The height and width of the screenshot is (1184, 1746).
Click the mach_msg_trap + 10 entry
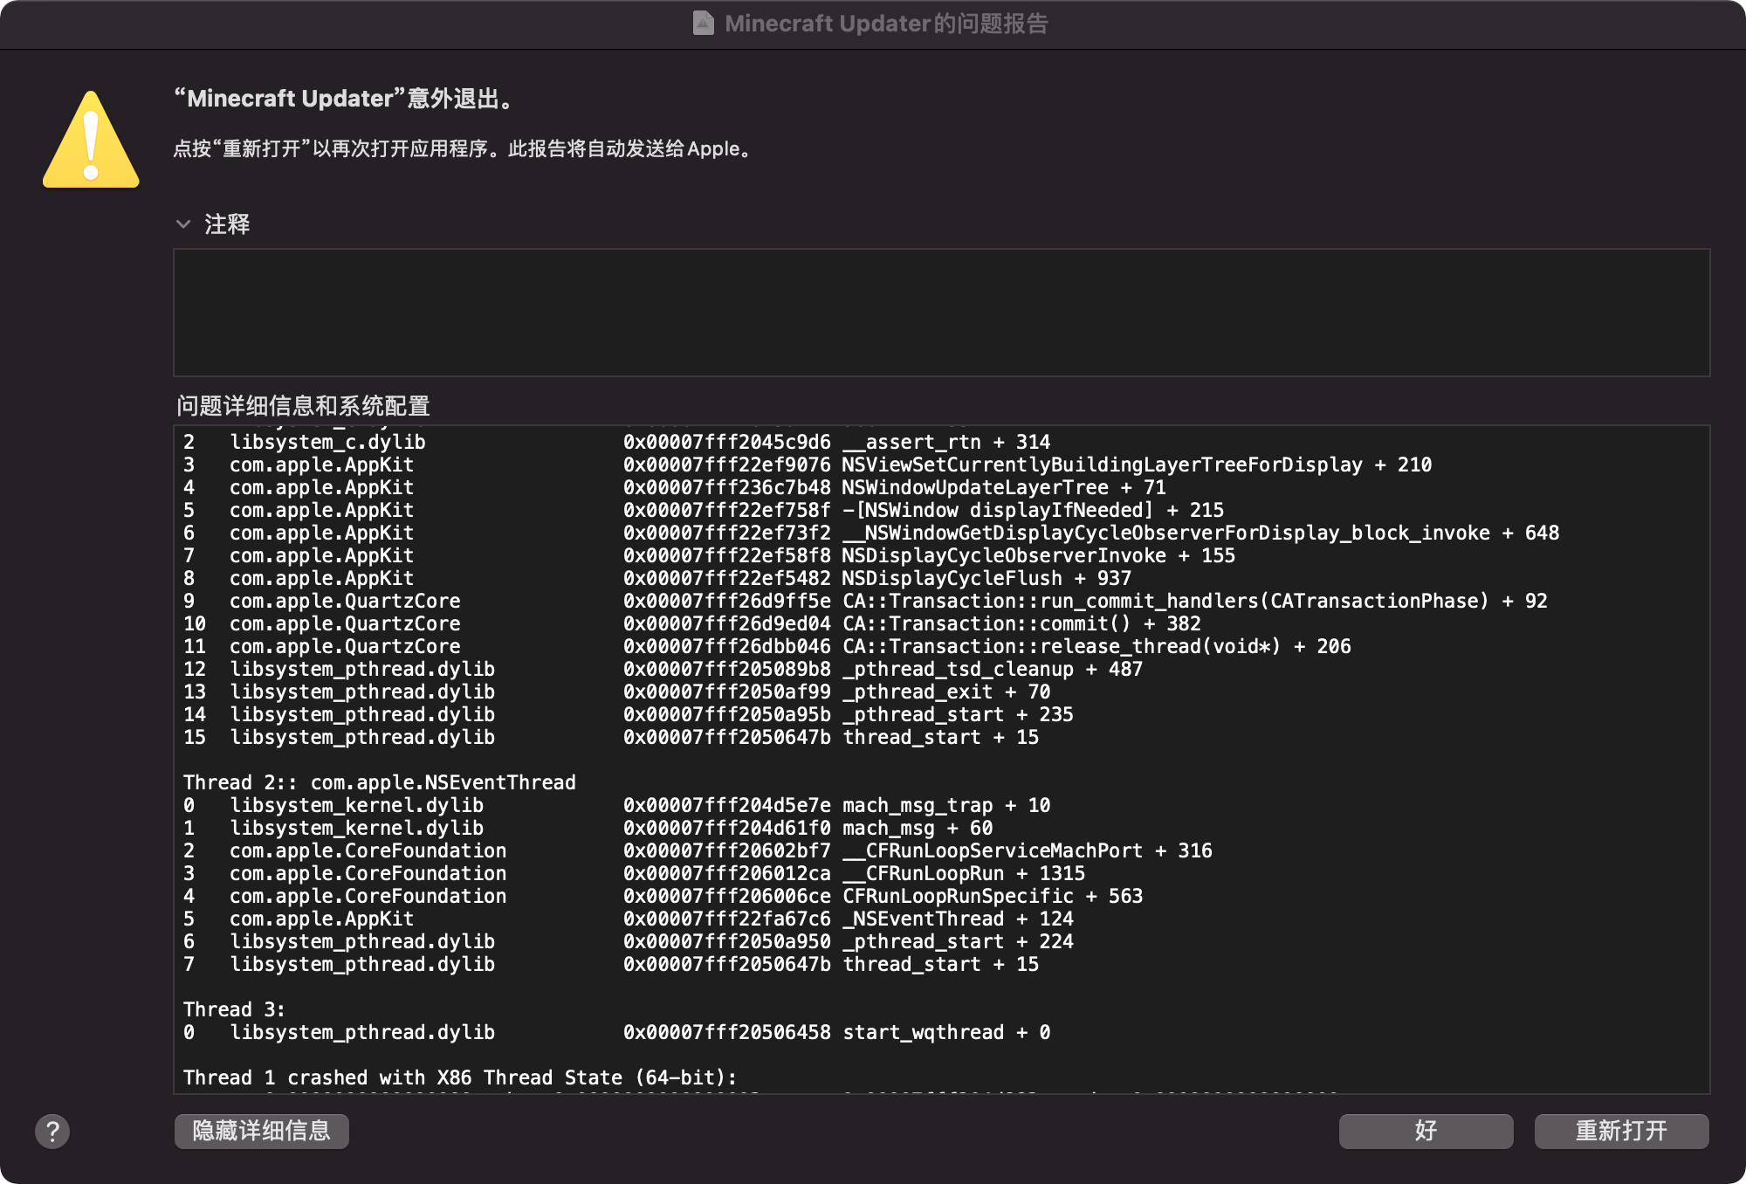coord(945,805)
